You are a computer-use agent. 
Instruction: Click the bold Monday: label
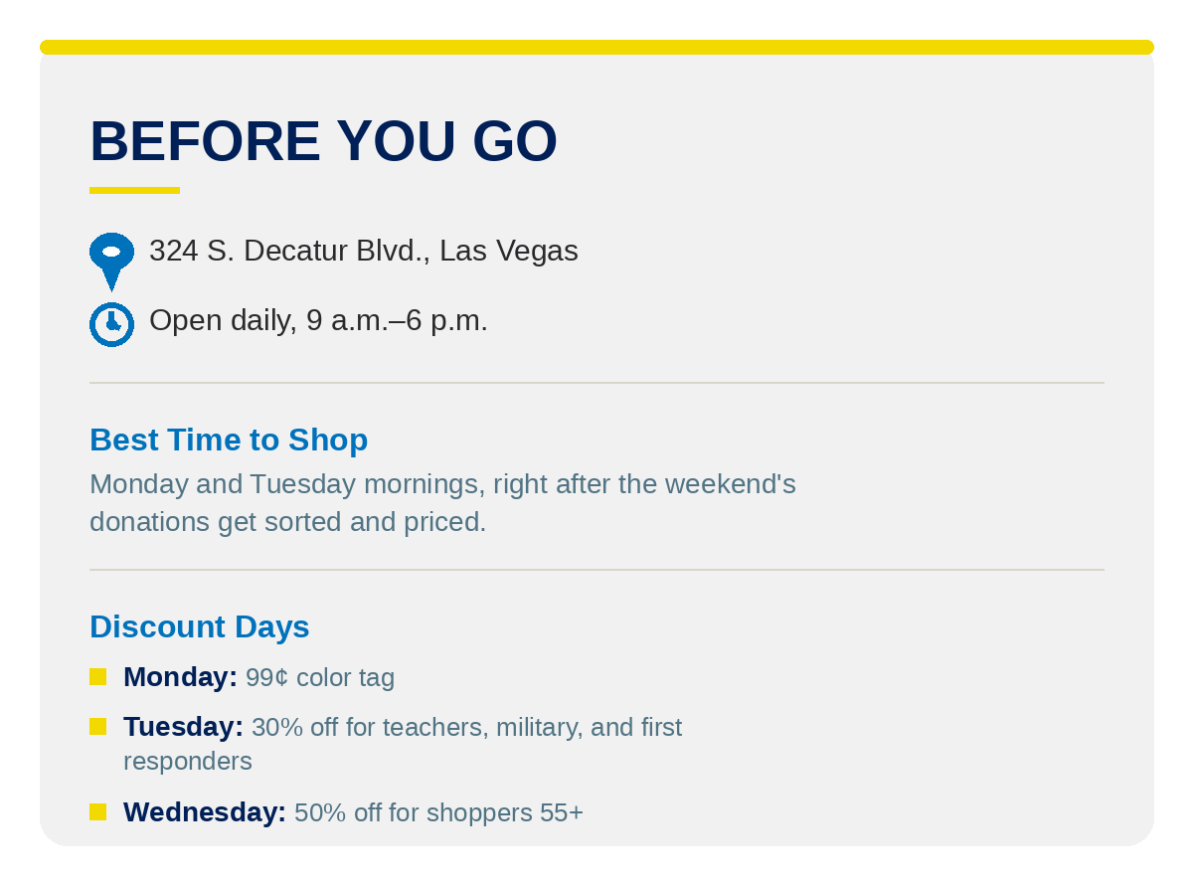click(180, 677)
